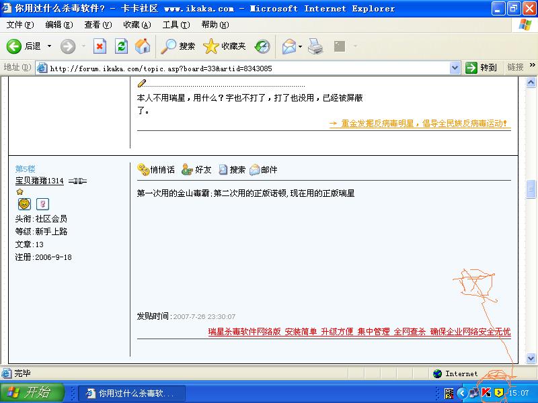Stop page loading with red X icon
The width and height of the screenshot is (538, 403).
100,46
